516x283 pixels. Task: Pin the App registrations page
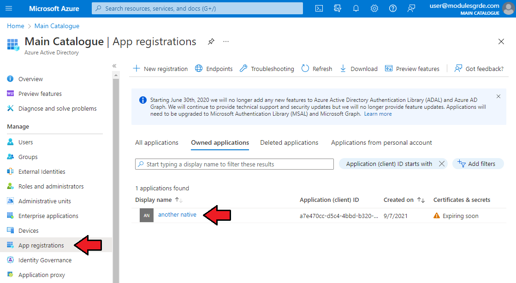pyautogui.click(x=211, y=41)
